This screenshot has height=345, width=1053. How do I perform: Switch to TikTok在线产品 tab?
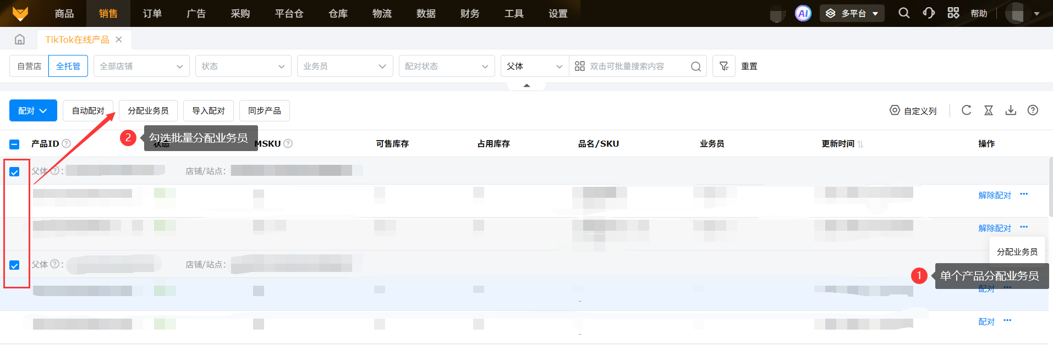77,40
